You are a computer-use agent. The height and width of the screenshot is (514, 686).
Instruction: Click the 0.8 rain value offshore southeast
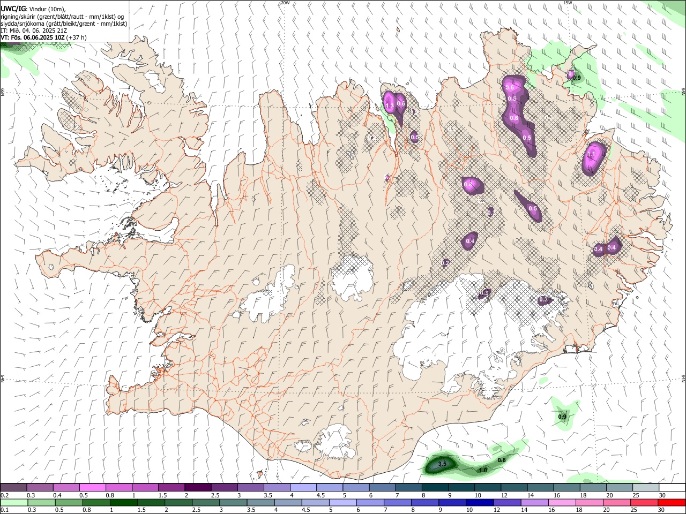coord(502,460)
